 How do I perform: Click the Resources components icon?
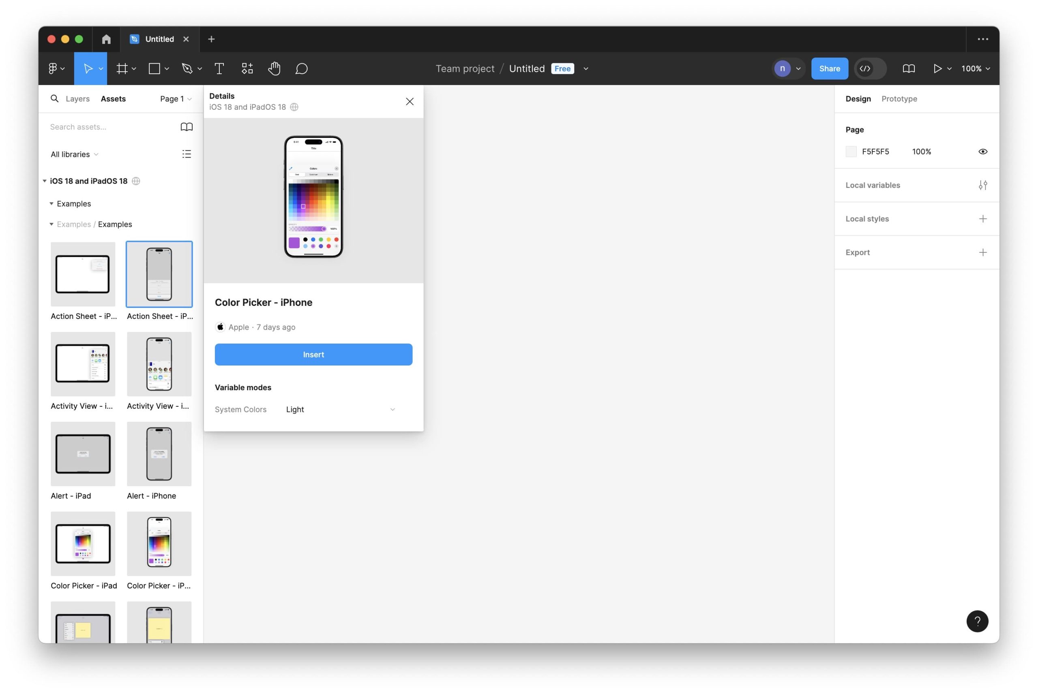(247, 68)
